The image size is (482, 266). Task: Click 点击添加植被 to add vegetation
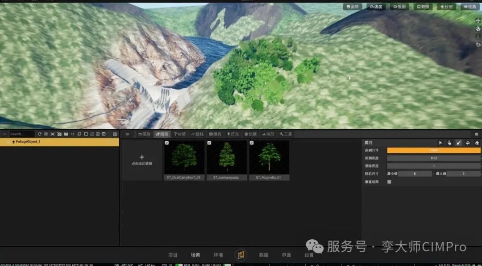tap(142, 160)
